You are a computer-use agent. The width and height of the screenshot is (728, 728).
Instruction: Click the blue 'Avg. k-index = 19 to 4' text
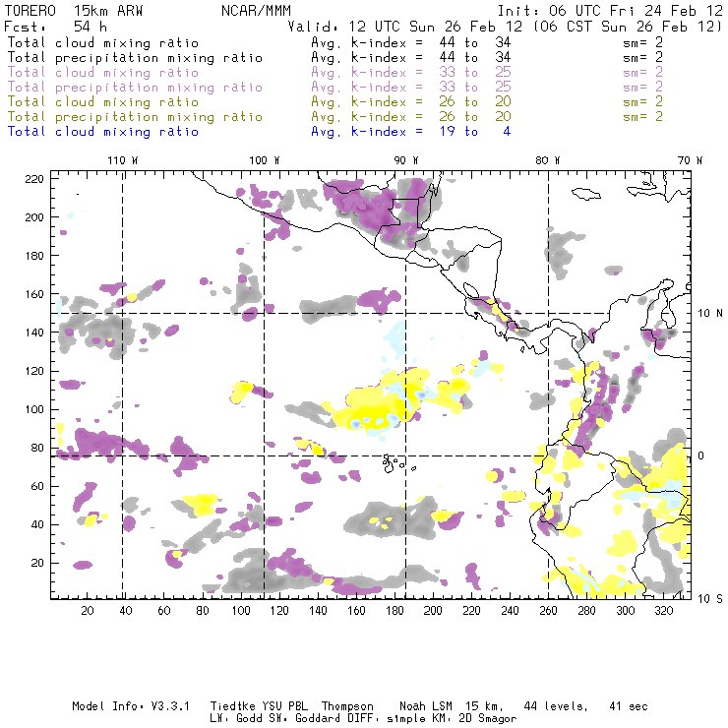[x=411, y=132]
